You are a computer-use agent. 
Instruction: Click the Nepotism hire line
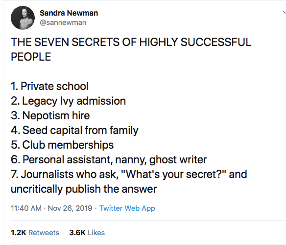(50, 116)
